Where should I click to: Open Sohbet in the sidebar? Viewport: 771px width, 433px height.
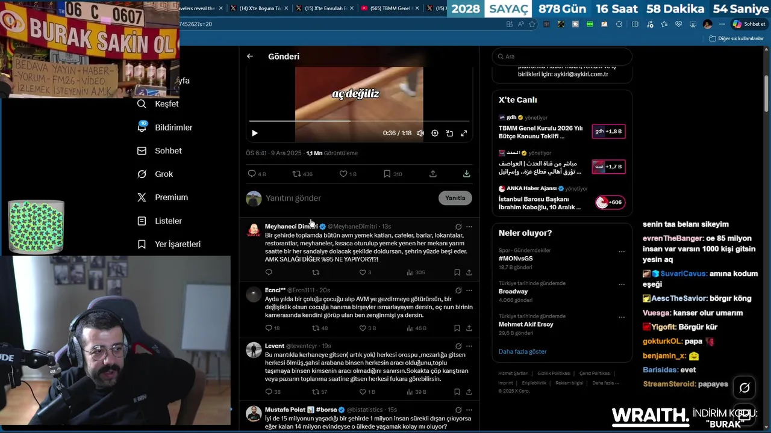point(160,151)
